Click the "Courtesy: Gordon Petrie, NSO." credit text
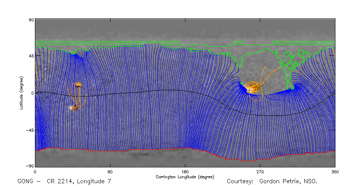349x186 pixels. tap(272, 181)
